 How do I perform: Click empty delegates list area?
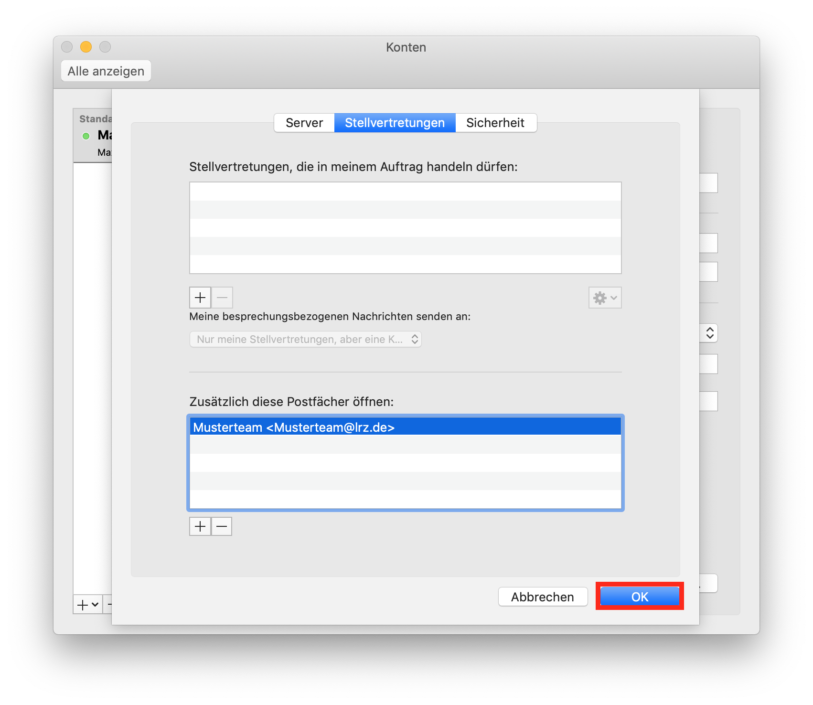(405, 228)
